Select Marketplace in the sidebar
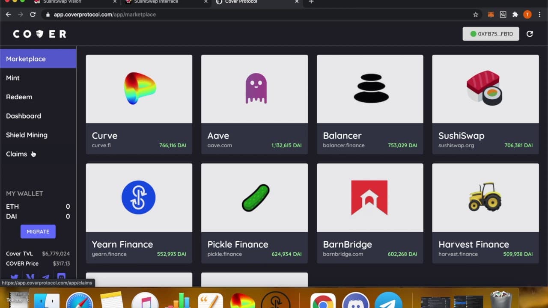Screen dimensions: 548x308 38,59
